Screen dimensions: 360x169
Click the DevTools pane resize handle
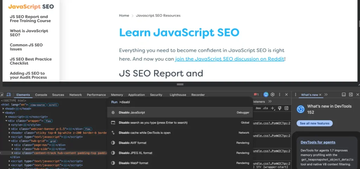[180, 84]
